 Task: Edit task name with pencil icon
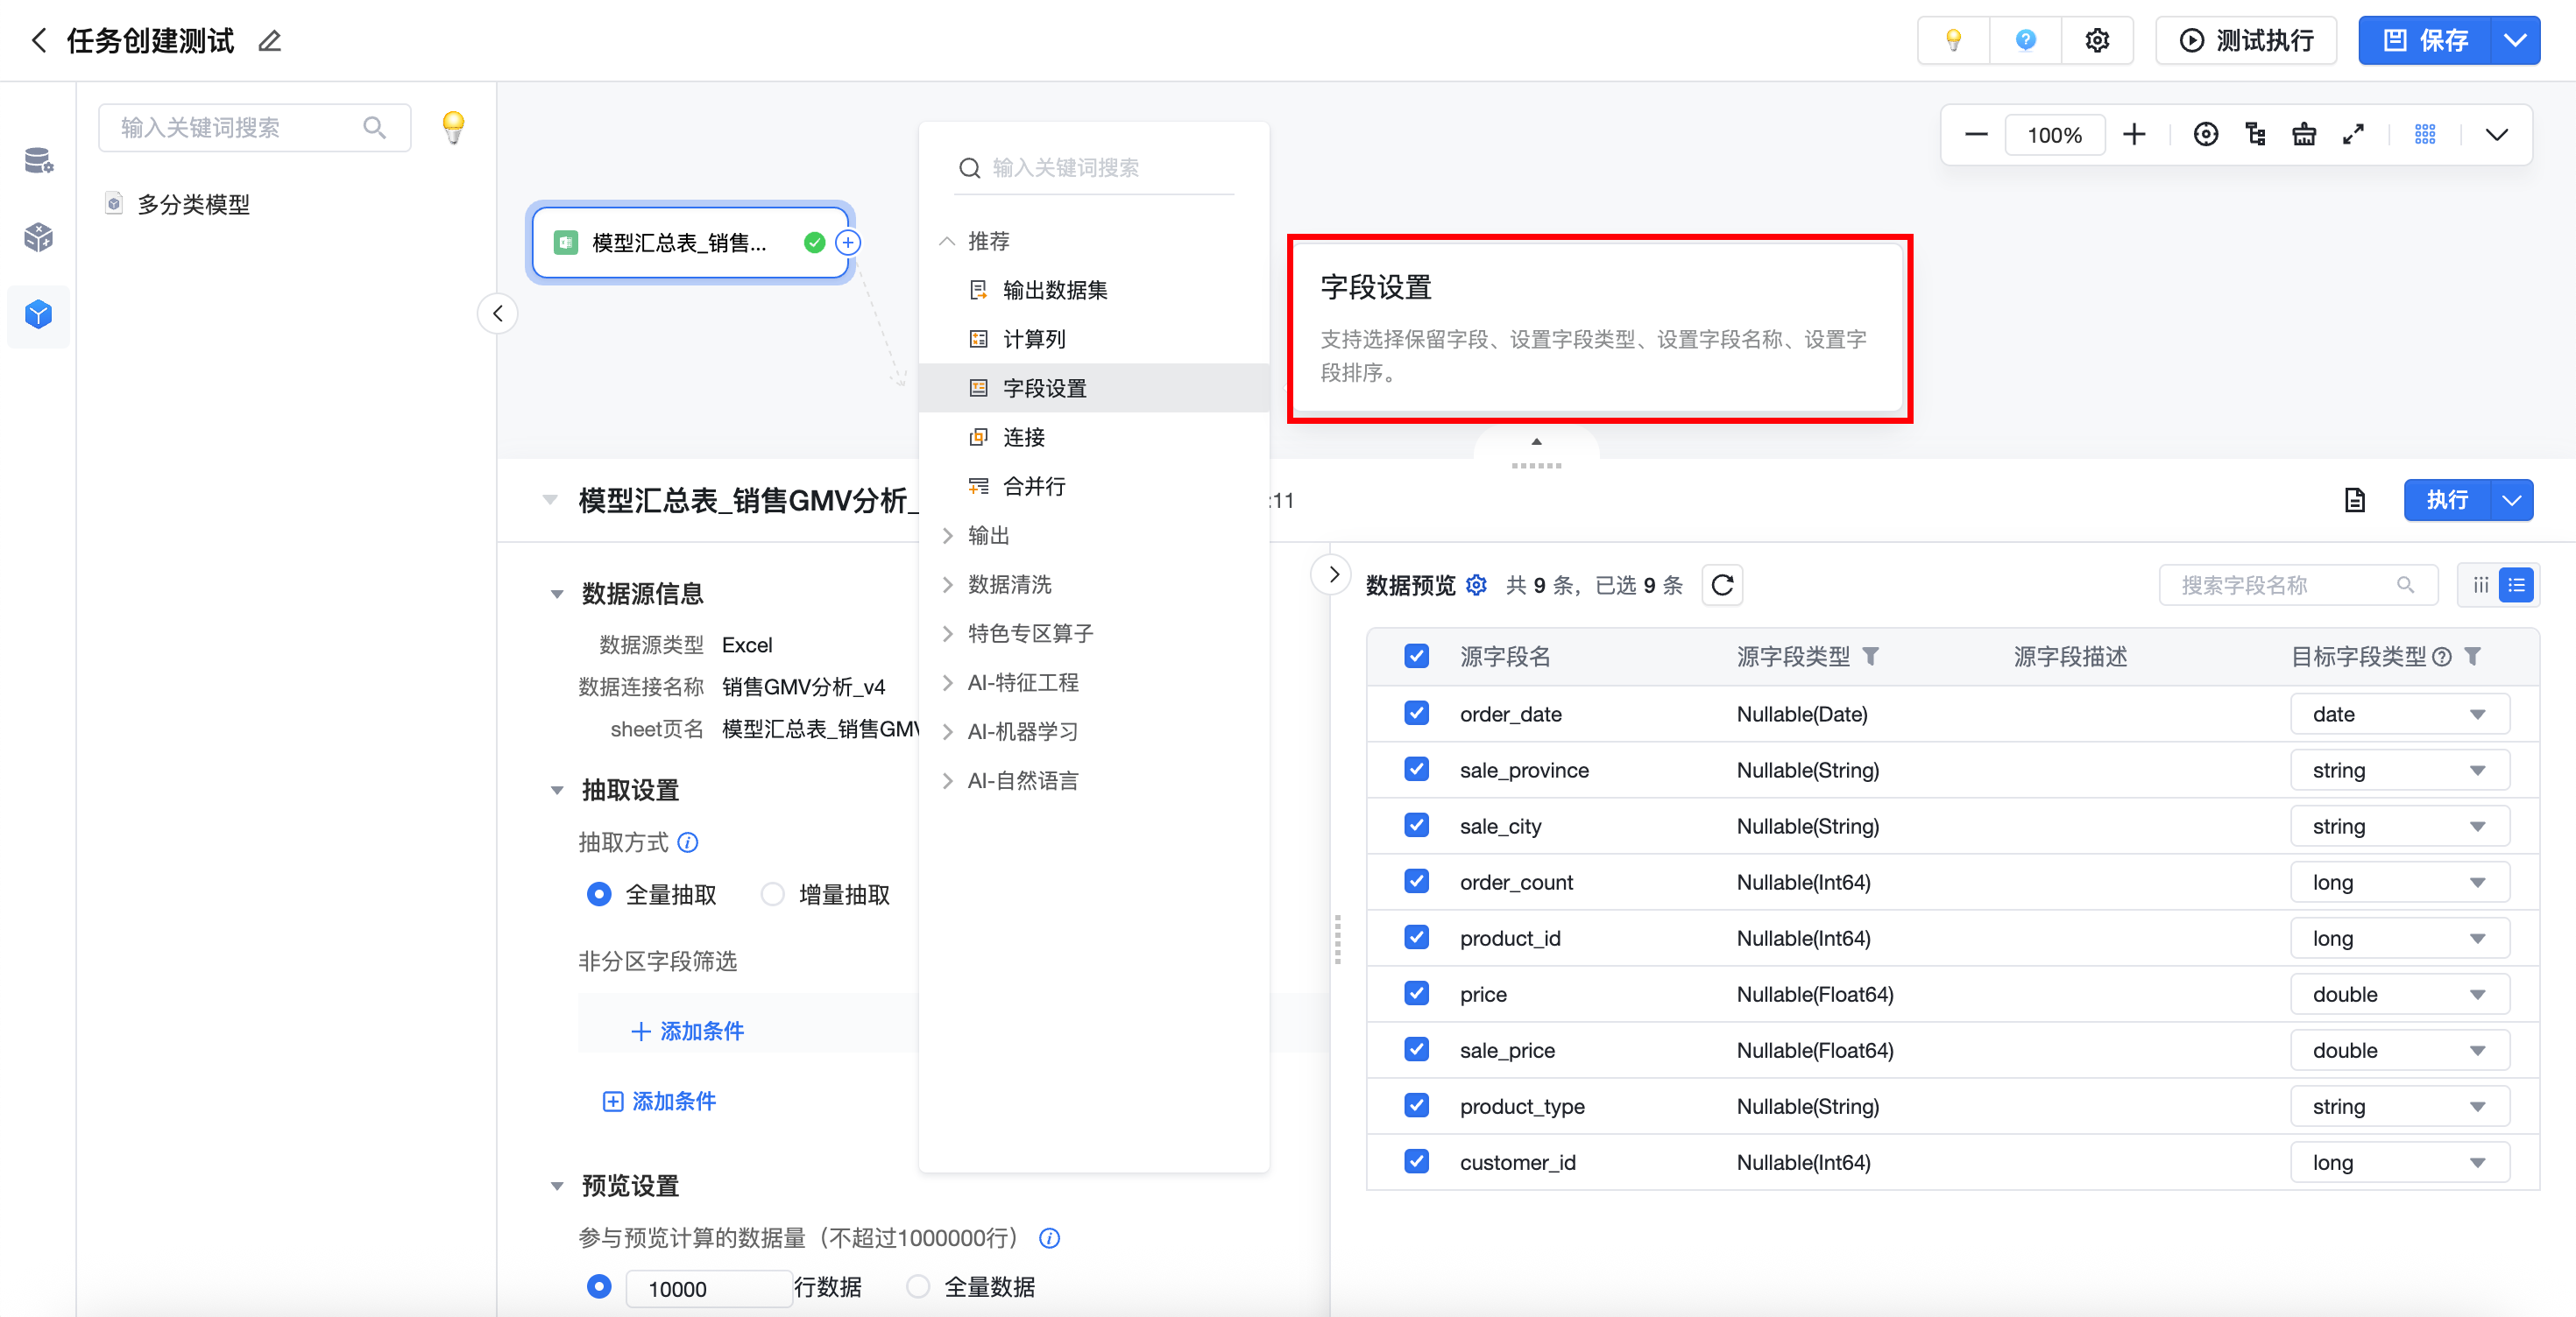(270, 41)
